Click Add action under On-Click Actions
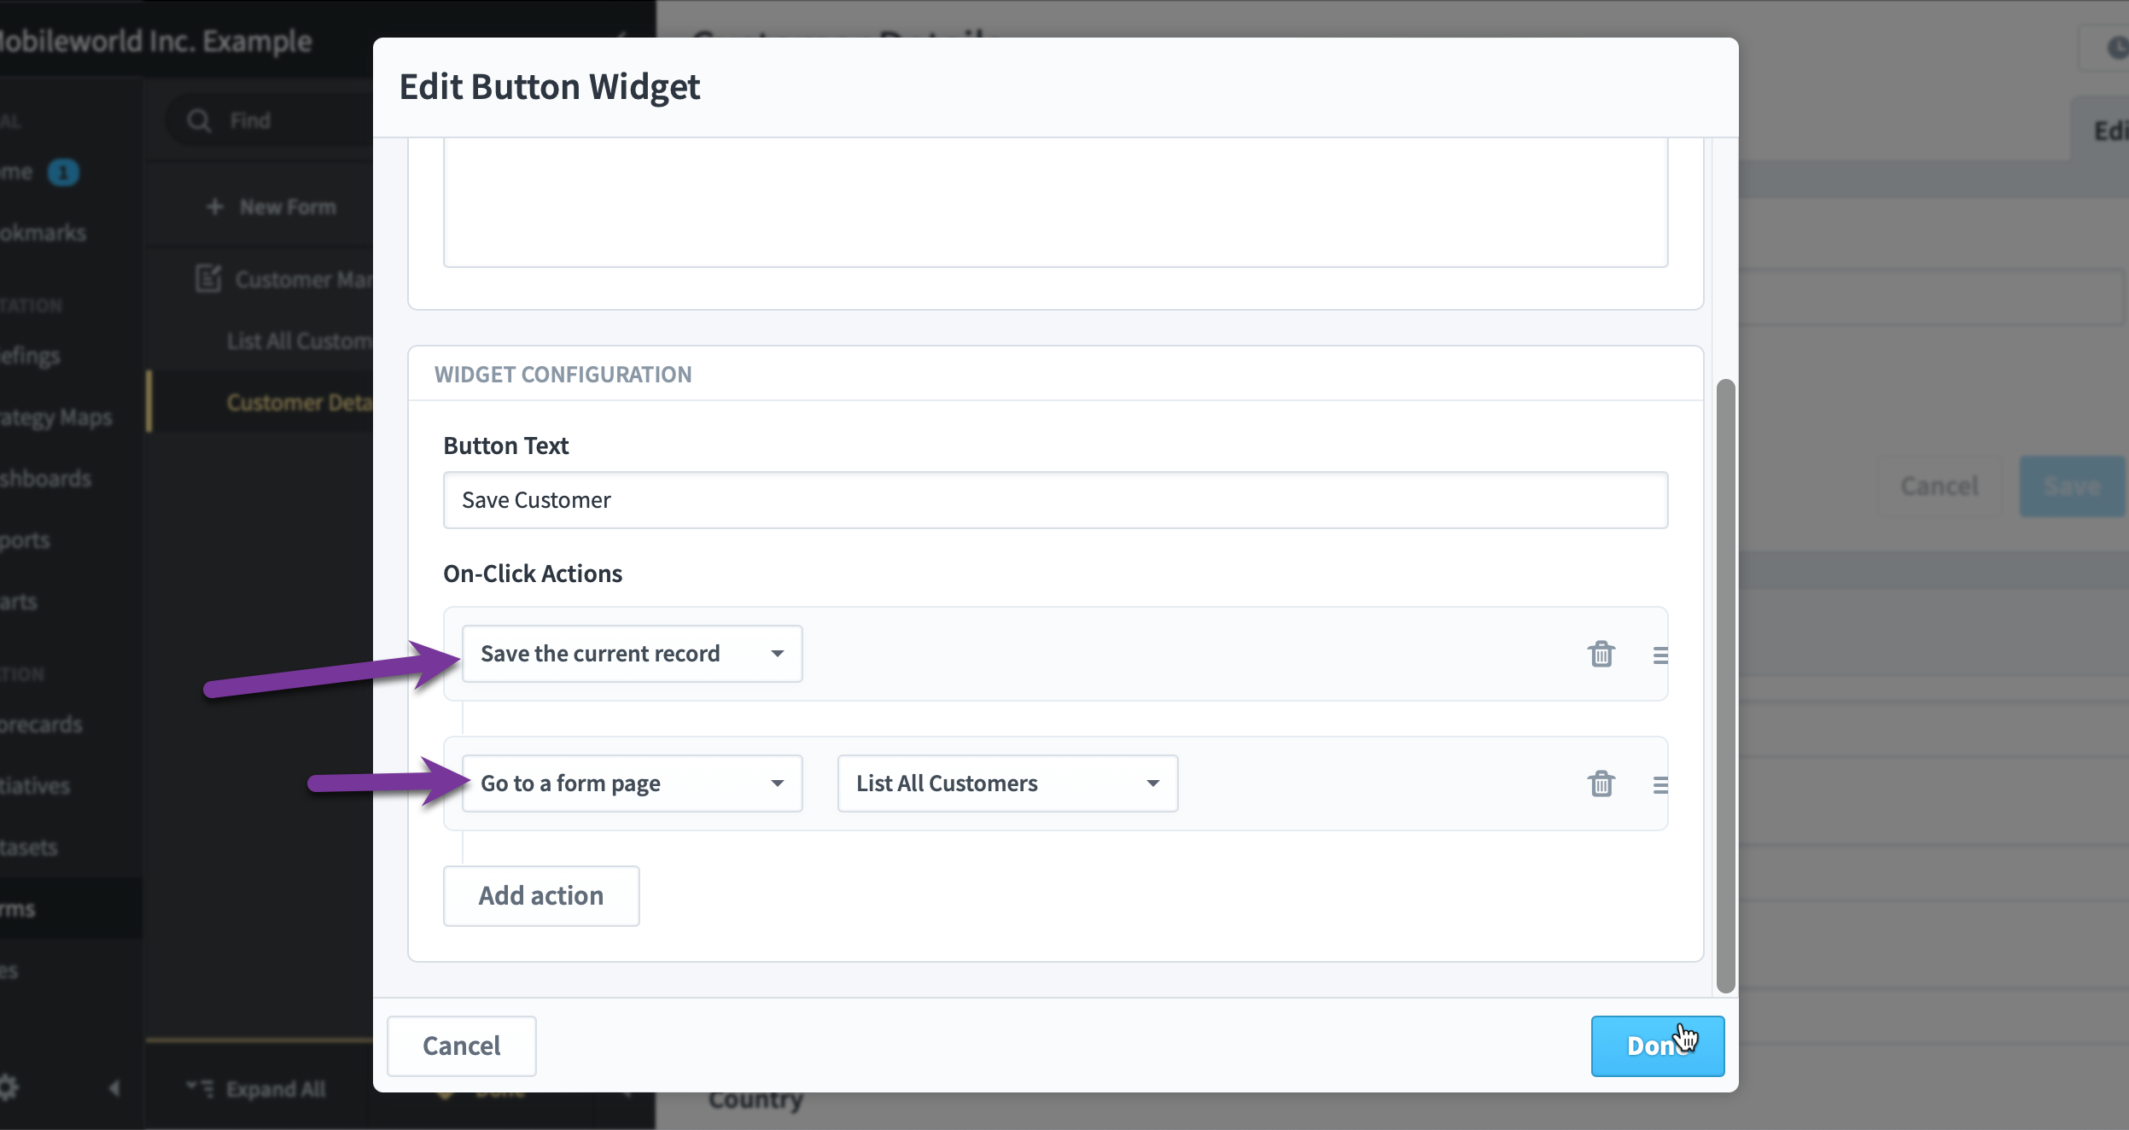Viewport: 2129px width, 1130px height. pyautogui.click(x=541, y=895)
